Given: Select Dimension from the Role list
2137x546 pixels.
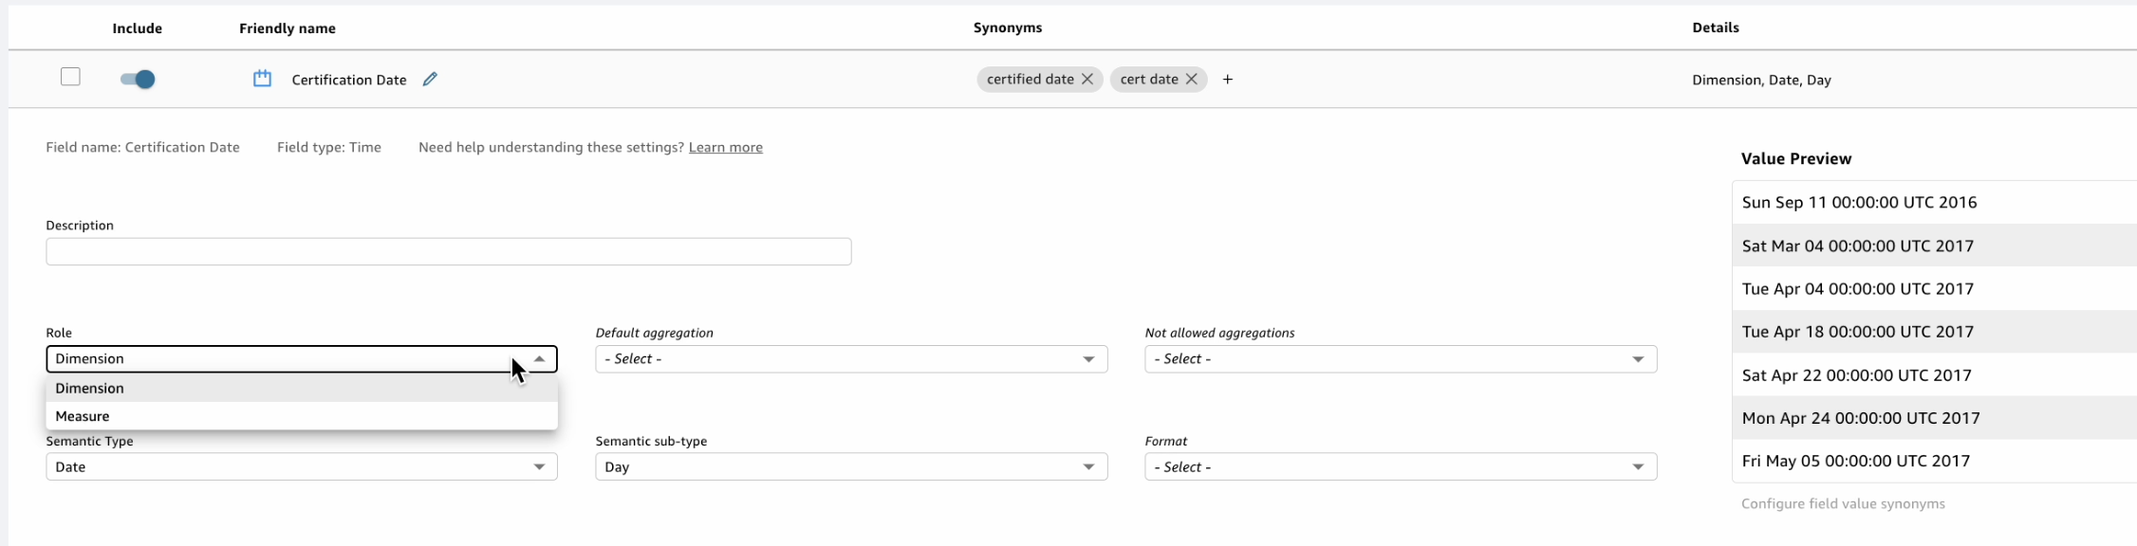Looking at the screenshot, I should pos(90,389).
